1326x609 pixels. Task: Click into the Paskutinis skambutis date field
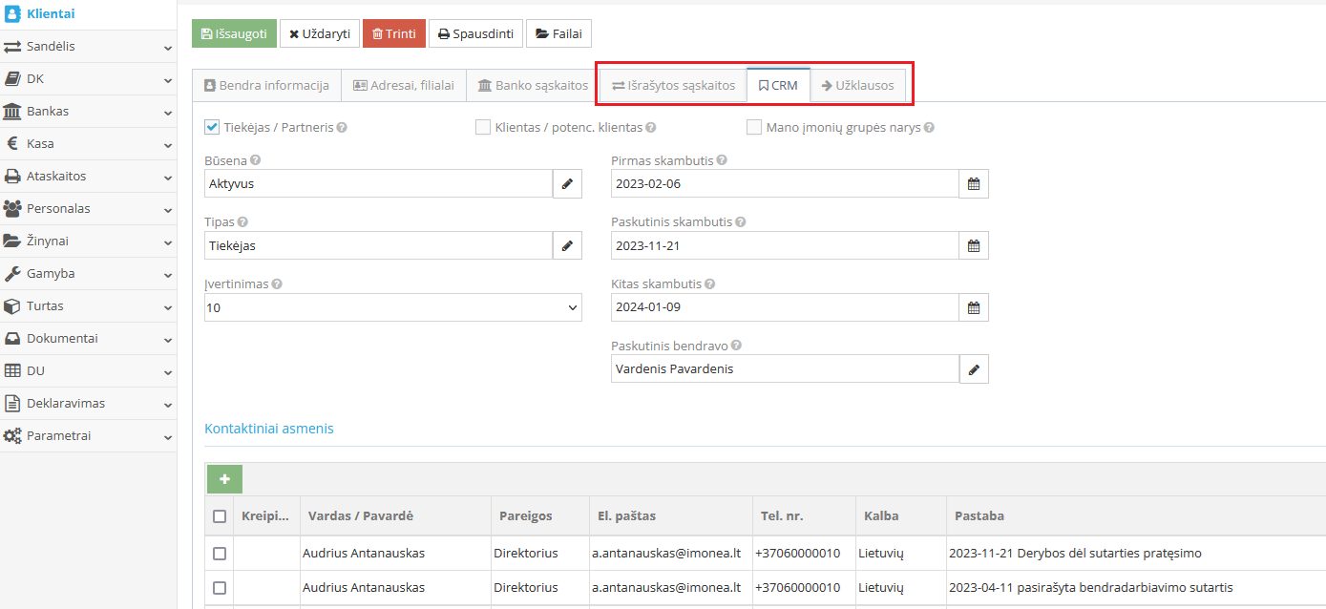tap(784, 246)
